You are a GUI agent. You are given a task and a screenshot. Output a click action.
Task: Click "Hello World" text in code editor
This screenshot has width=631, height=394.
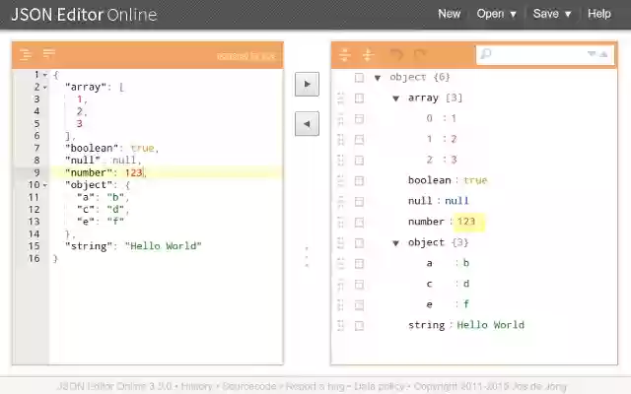[x=163, y=246]
